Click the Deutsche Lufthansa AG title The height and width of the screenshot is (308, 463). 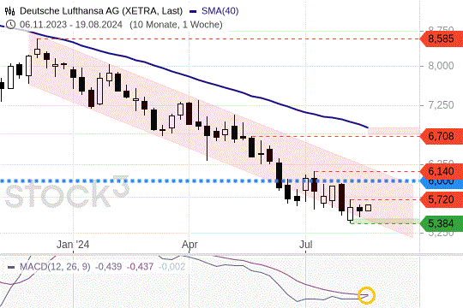pyautogui.click(x=101, y=11)
